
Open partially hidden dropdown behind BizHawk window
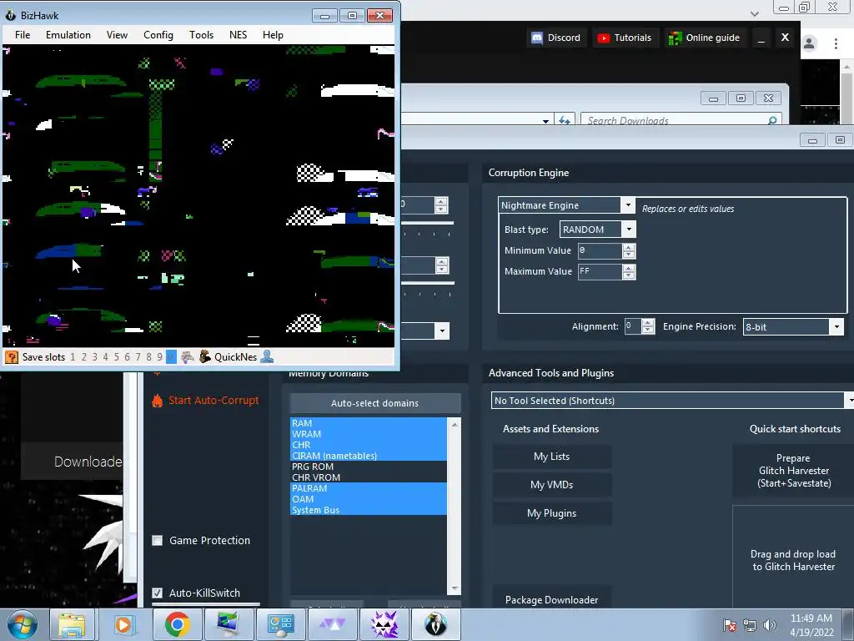442,331
